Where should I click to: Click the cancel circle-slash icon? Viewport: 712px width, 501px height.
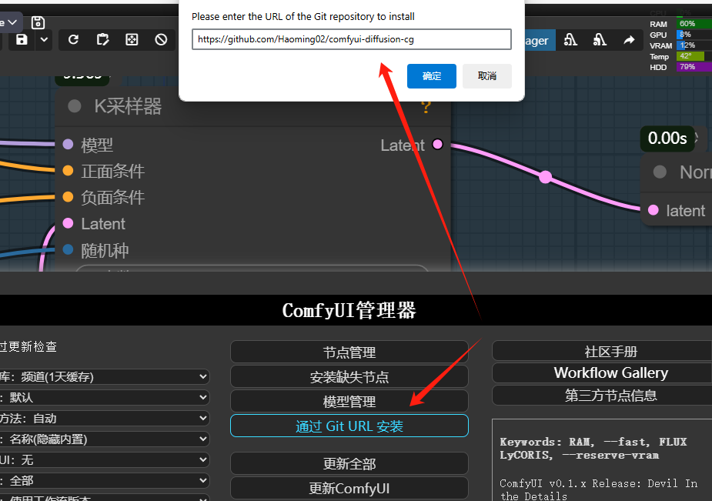161,40
